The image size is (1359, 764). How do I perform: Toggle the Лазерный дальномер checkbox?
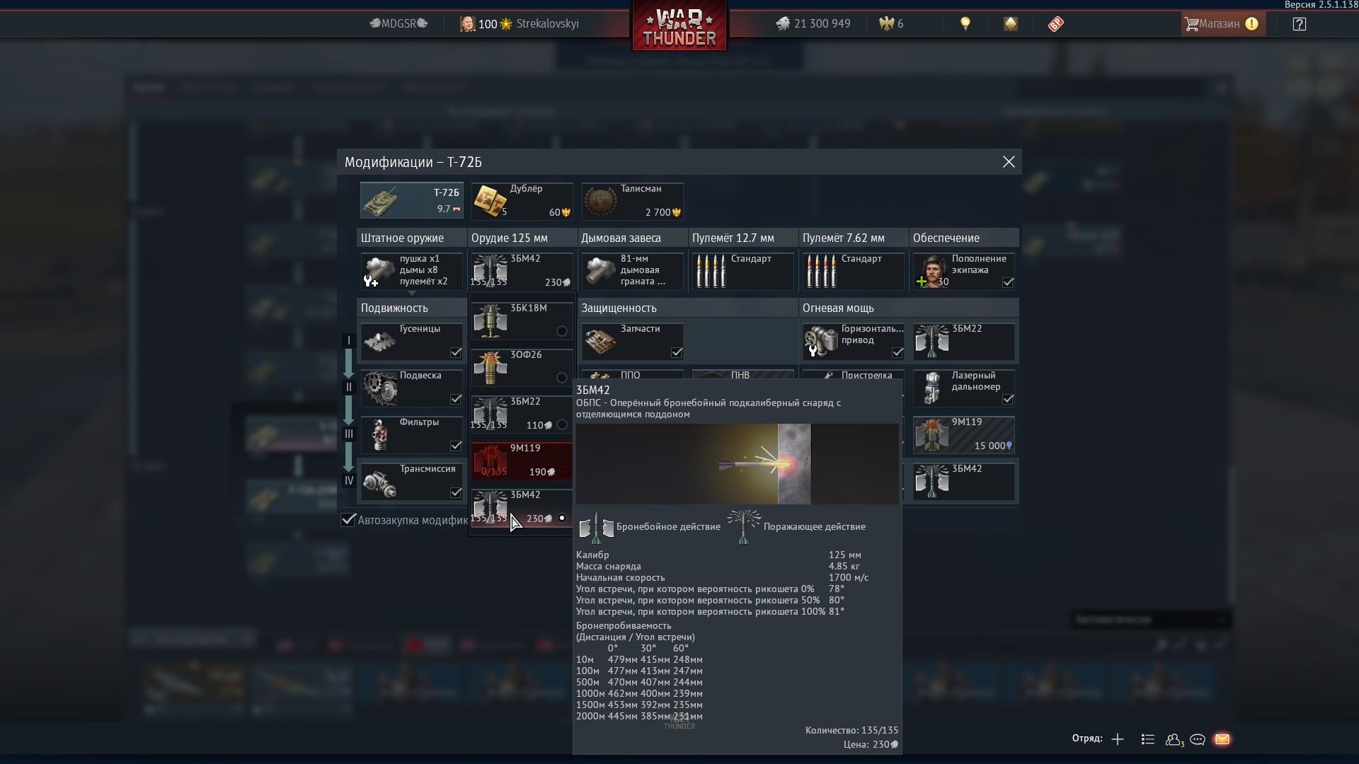point(1008,399)
